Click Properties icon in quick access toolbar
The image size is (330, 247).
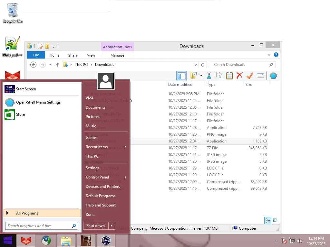(40, 46)
